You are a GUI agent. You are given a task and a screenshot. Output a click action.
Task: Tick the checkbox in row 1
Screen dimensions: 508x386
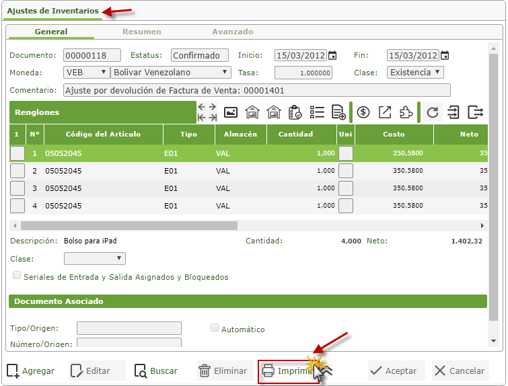[x=17, y=153]
